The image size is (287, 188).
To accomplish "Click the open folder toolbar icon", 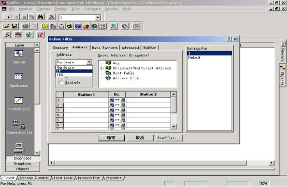I will click(x=6, y=26).
